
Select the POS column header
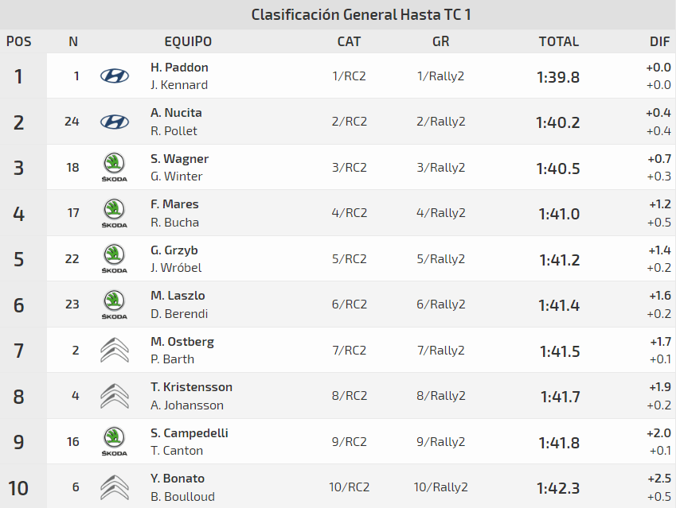click(19, 41)
